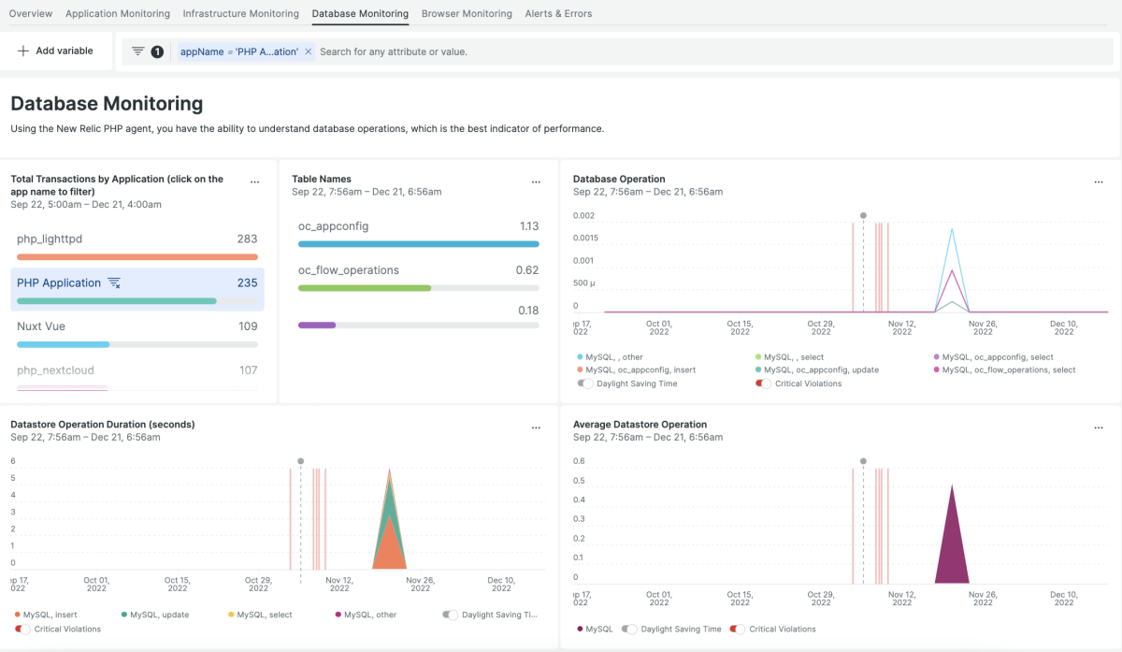Toggle Daylight Saving Time in Average Datastore Operation
Screen dimensions: 1122x652
(630, 630)
